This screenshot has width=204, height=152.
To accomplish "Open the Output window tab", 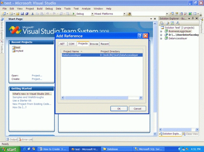I will point(12,139).
